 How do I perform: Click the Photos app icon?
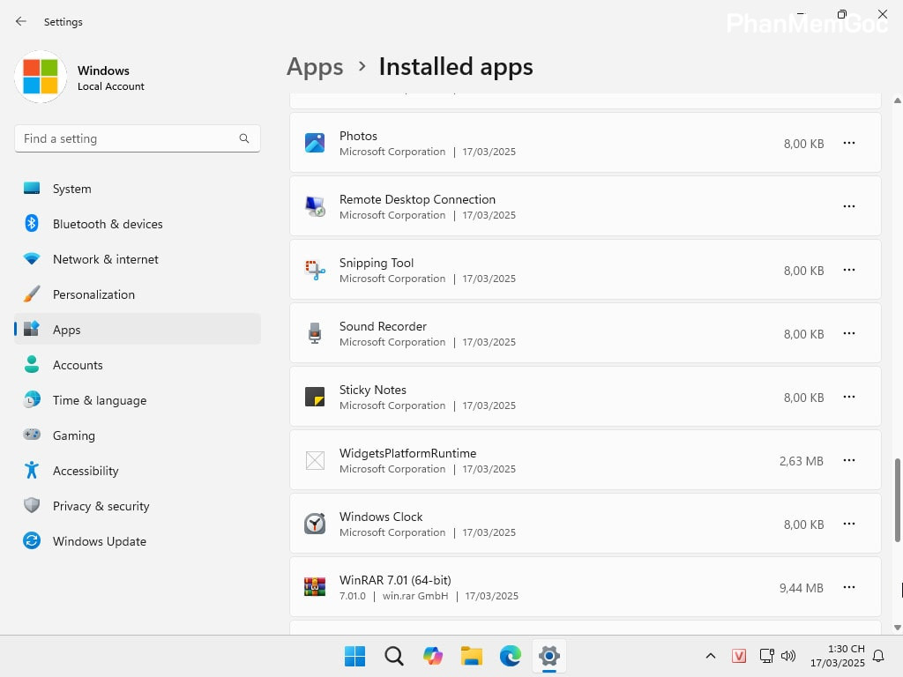(x=315, y=143)
